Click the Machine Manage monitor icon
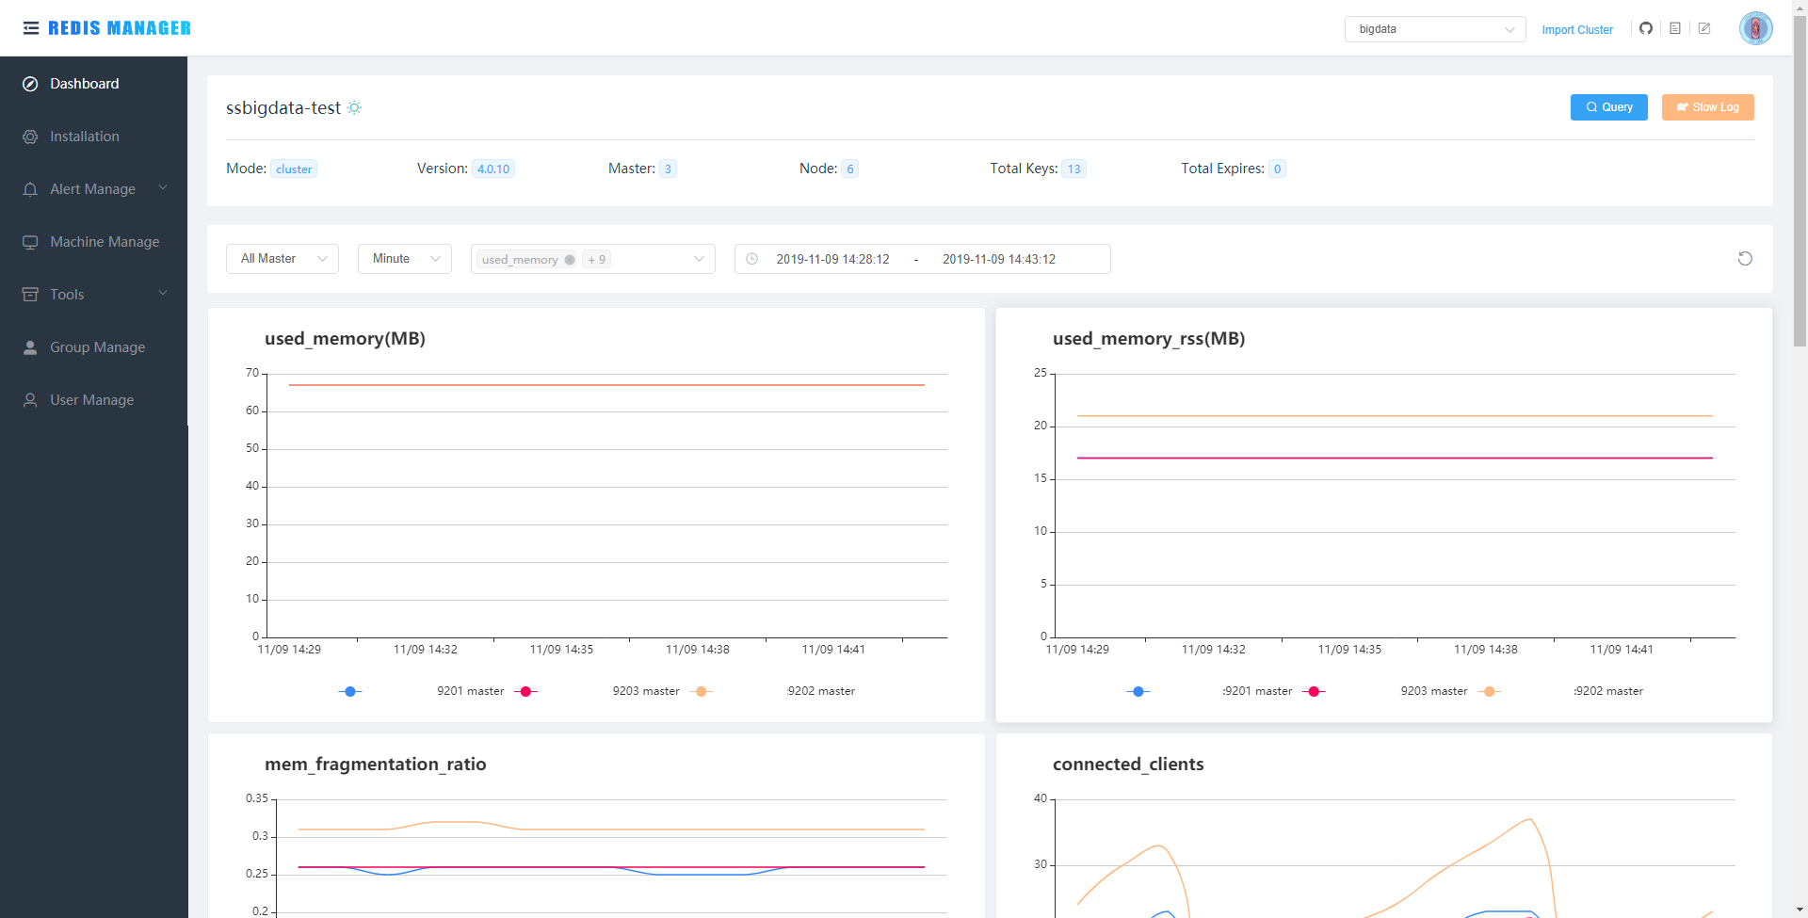This screenshot has height=918, width=1808. (30, 242)
